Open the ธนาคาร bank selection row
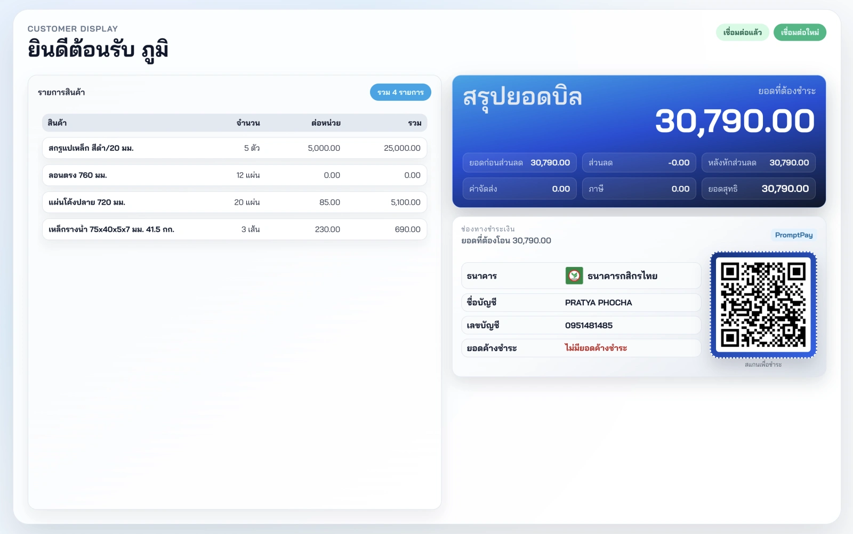This screenshot has width=853, height=534. click(x=581, y=276)
